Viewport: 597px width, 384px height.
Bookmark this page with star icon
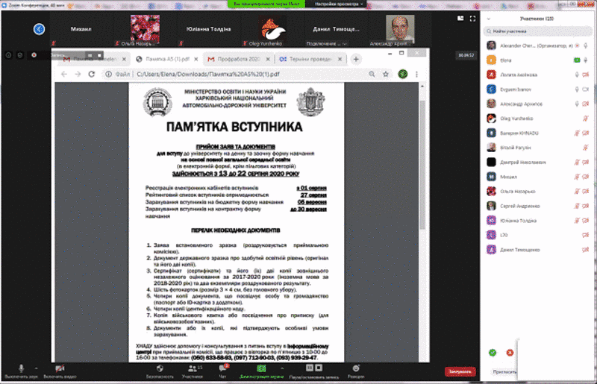point(386,75)
